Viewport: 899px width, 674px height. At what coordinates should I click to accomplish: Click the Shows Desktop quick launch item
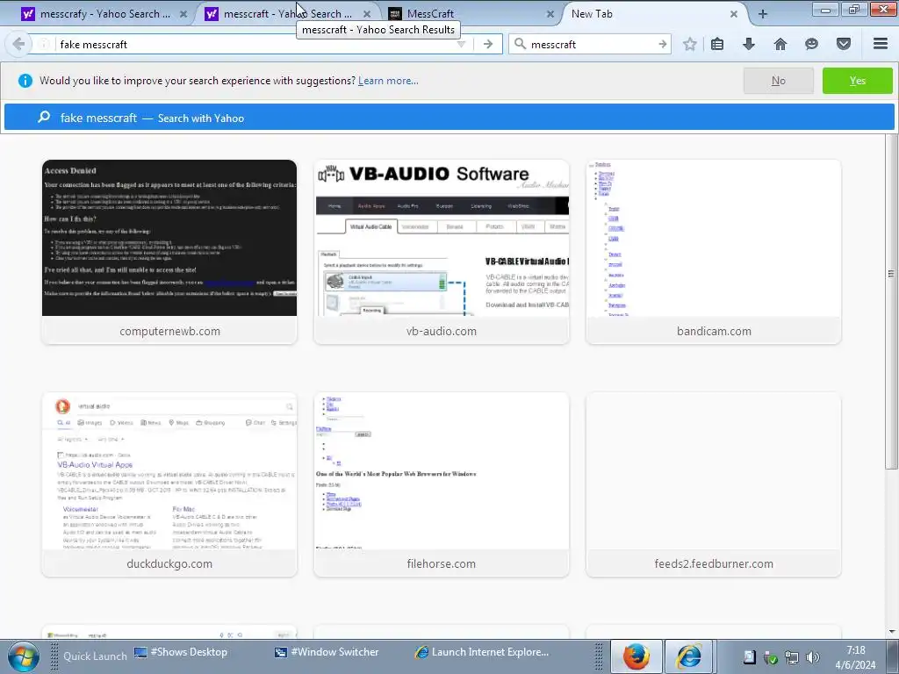tap(181, 652)
